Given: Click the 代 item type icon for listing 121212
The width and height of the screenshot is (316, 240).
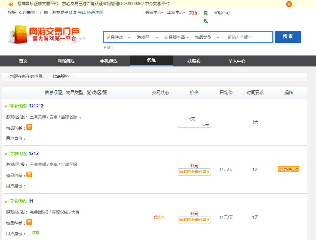Looking at the screenshot, I should (x=29, y=127).
